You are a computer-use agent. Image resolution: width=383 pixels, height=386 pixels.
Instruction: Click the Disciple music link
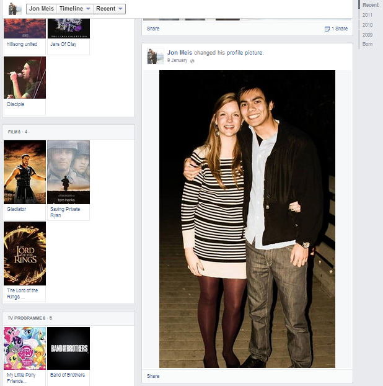(15, 104)
